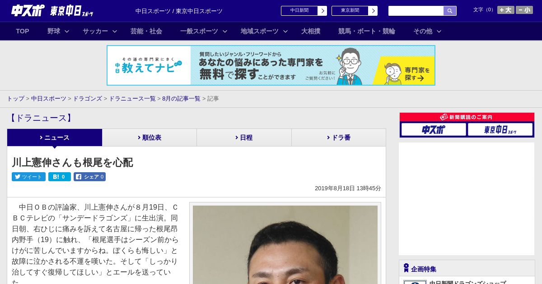The image size is (542, 284).
Task: Open the 野球 menu
Action: 54,31
